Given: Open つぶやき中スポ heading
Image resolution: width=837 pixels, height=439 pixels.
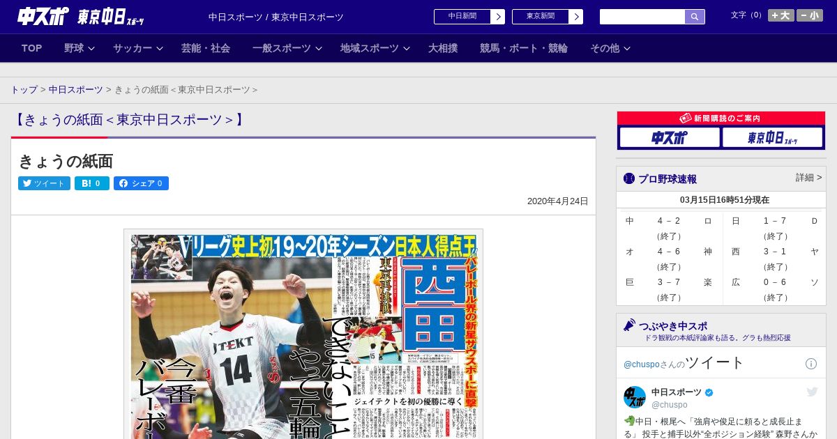Looking at the screenshot, I should (x=673, y=326).
